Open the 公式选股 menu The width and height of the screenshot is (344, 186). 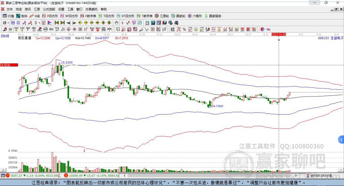coord(49,9)
